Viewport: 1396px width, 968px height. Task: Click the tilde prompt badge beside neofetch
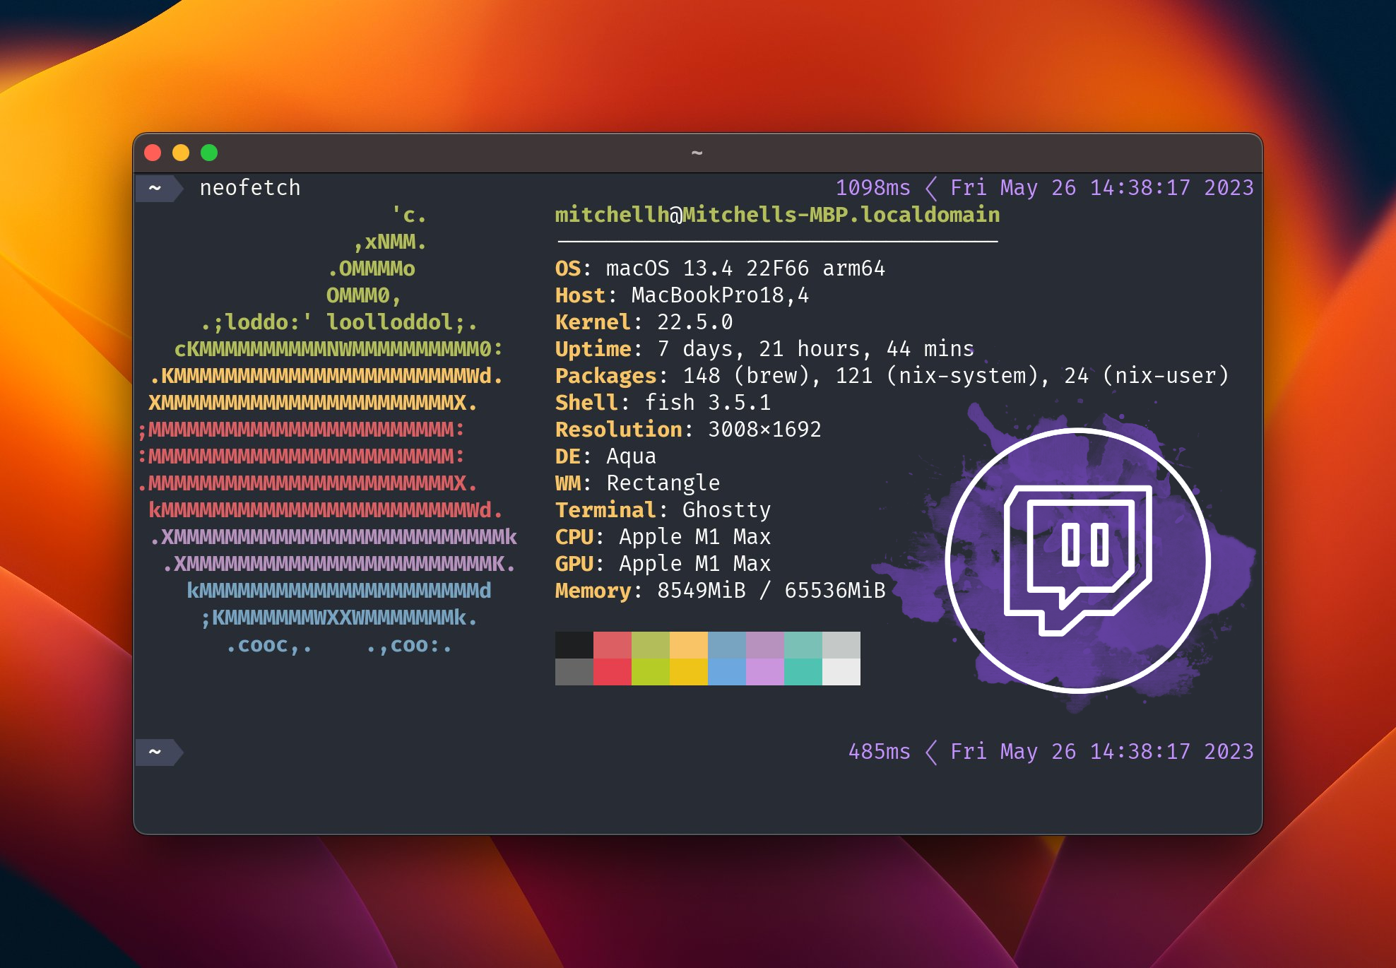coord(156,188)
